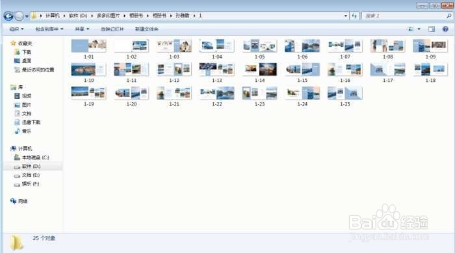Focus the search box in the top right
Viewport: 455px width, 253px height.
pyautogui.click(x=404, y=16)
